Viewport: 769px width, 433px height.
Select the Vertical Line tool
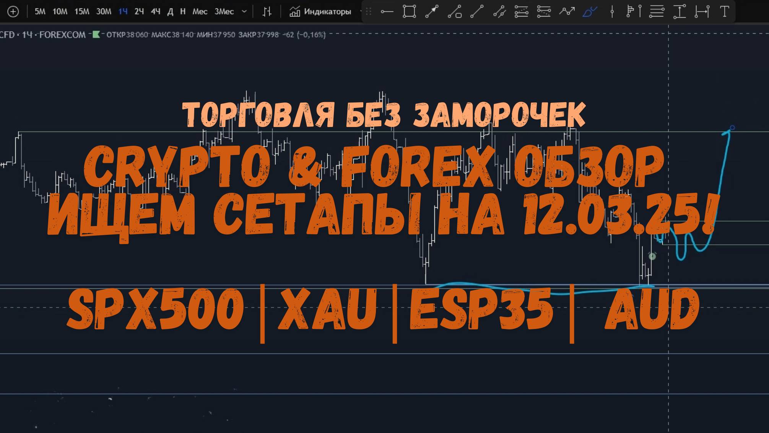coord(640,11)
